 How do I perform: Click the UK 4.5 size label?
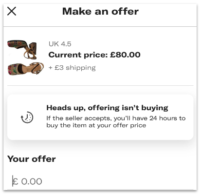[x=60, y=44]
